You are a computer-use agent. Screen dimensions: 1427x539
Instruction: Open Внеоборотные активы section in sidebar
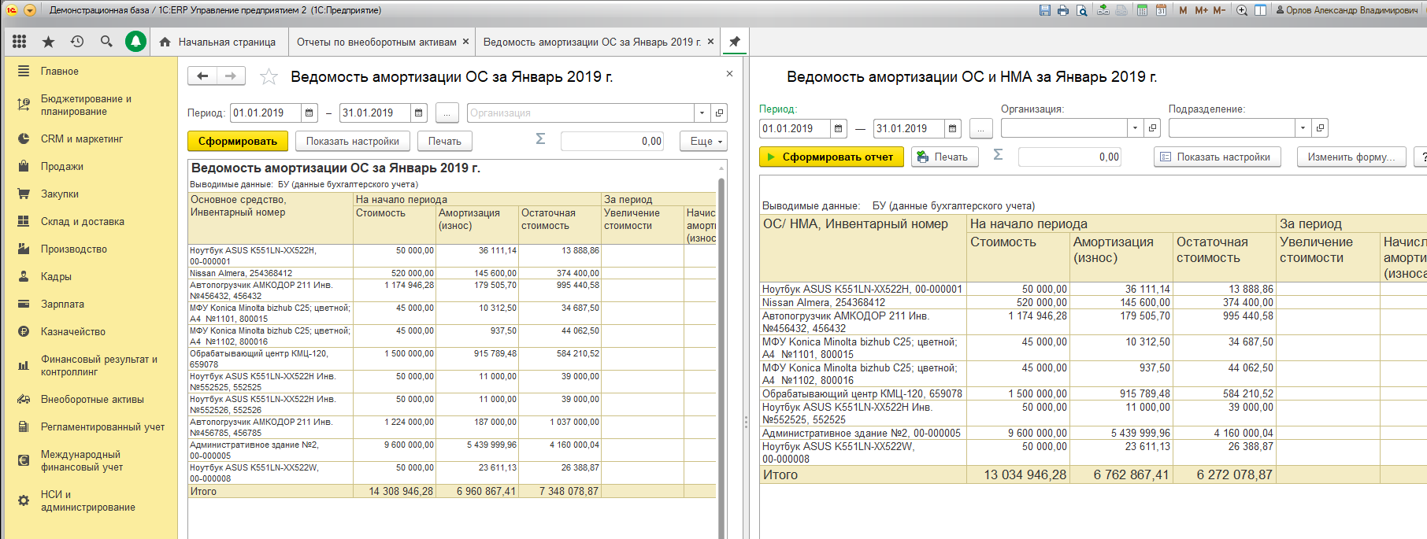[91, 400]
